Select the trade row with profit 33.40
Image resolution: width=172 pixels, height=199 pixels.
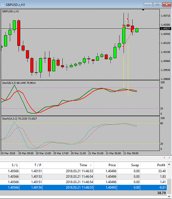pos(84,171)
